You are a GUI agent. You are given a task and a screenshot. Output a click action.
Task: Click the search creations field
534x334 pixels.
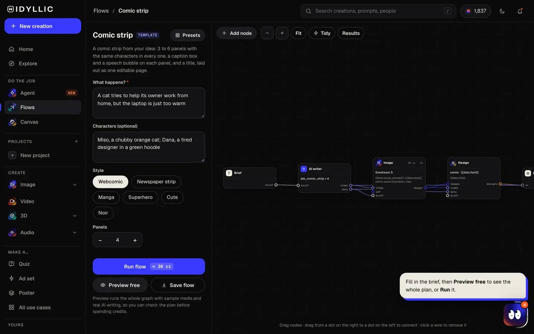(378, 11)
